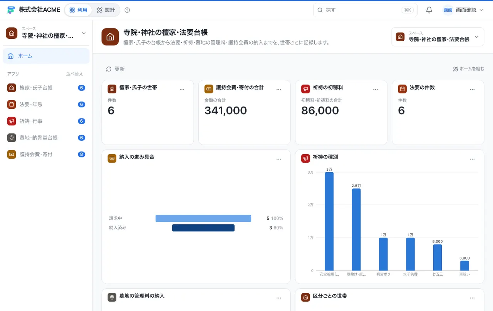The height and width of the screenshot is (311, 493).
Task: Open 墓地・納骨堂台帳 app in sidebar
Action: 46,138
